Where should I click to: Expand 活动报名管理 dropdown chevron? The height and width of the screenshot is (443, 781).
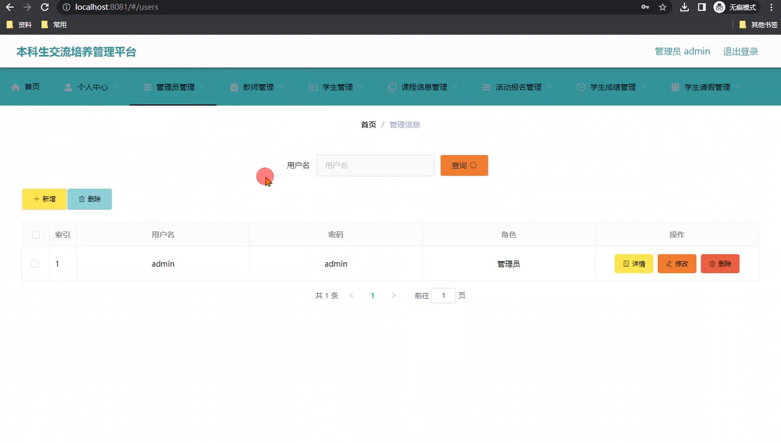pos(549,87)
